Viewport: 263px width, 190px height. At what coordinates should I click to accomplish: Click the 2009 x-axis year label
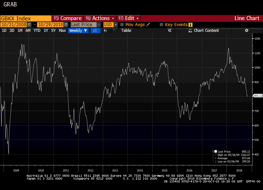16,171
